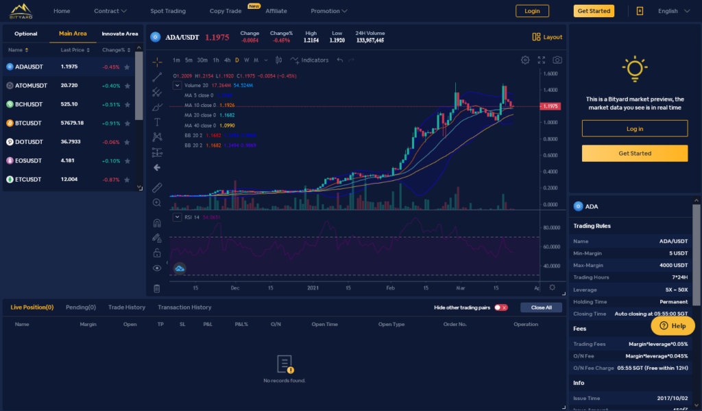Star ADAUSDT as a favorite

[x=127, y=67]
